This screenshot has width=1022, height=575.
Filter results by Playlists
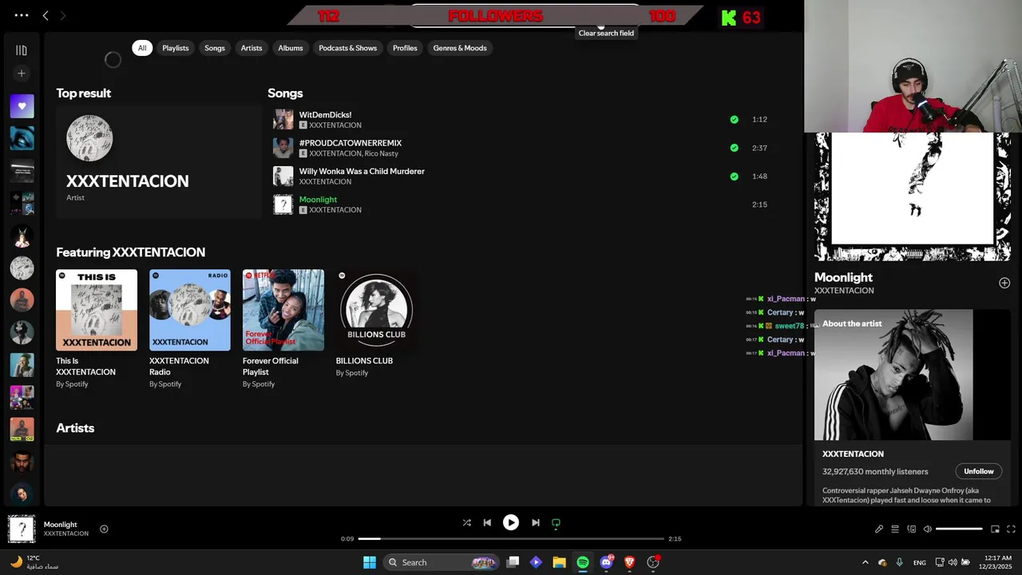[176, 48]
